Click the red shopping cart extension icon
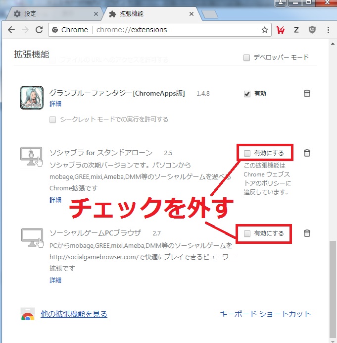 click(281, 30)
